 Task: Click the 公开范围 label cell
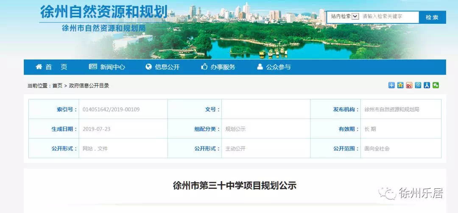(x=335, y=149)
